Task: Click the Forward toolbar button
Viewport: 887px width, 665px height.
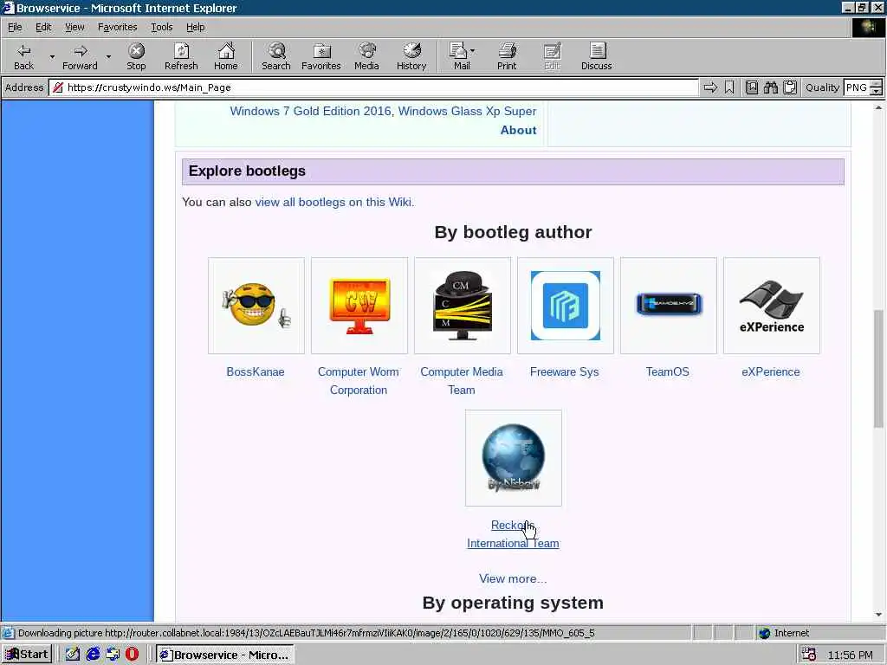Action: (x=80, y=56)
